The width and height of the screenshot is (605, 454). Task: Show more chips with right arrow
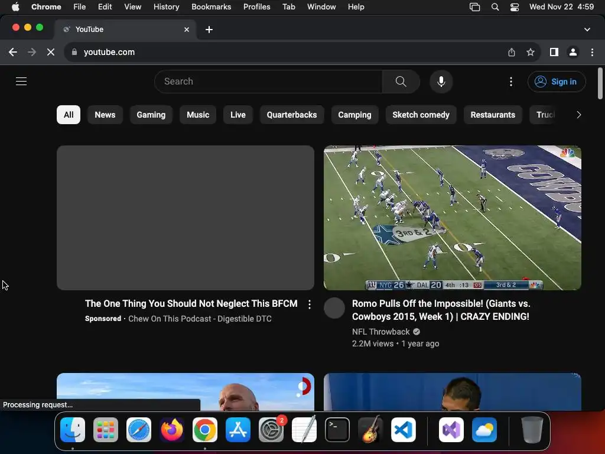click(578, 115)
